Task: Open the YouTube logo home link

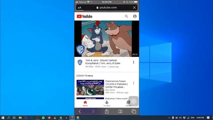Action: (x=85, y=16)
